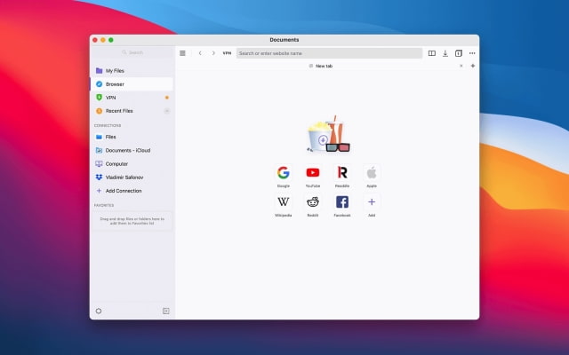Viewport: 569px width, 355px height.
Task: Open the three-dots more options menu
Action: click(472, 53)
